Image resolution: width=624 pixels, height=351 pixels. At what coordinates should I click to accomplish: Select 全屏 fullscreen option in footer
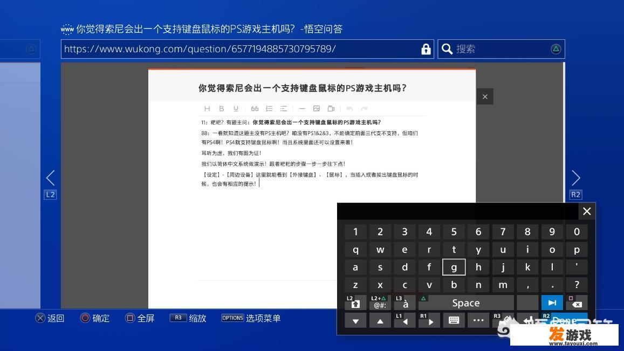140,319
